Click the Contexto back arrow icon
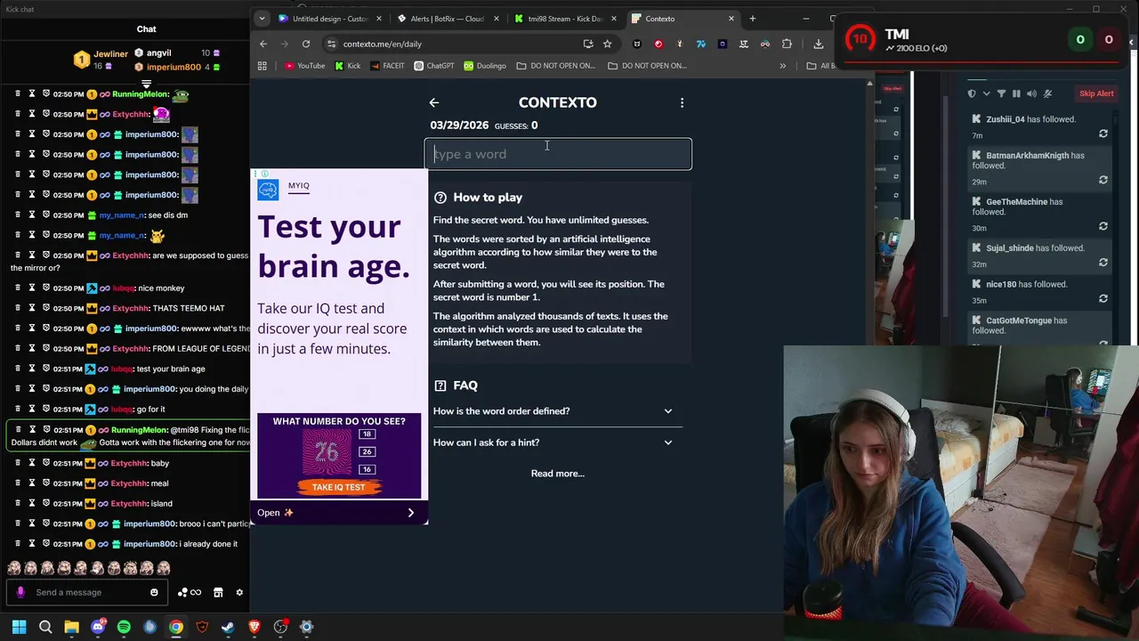Screen dimensions: 1139x641 (x=434, y=102)
